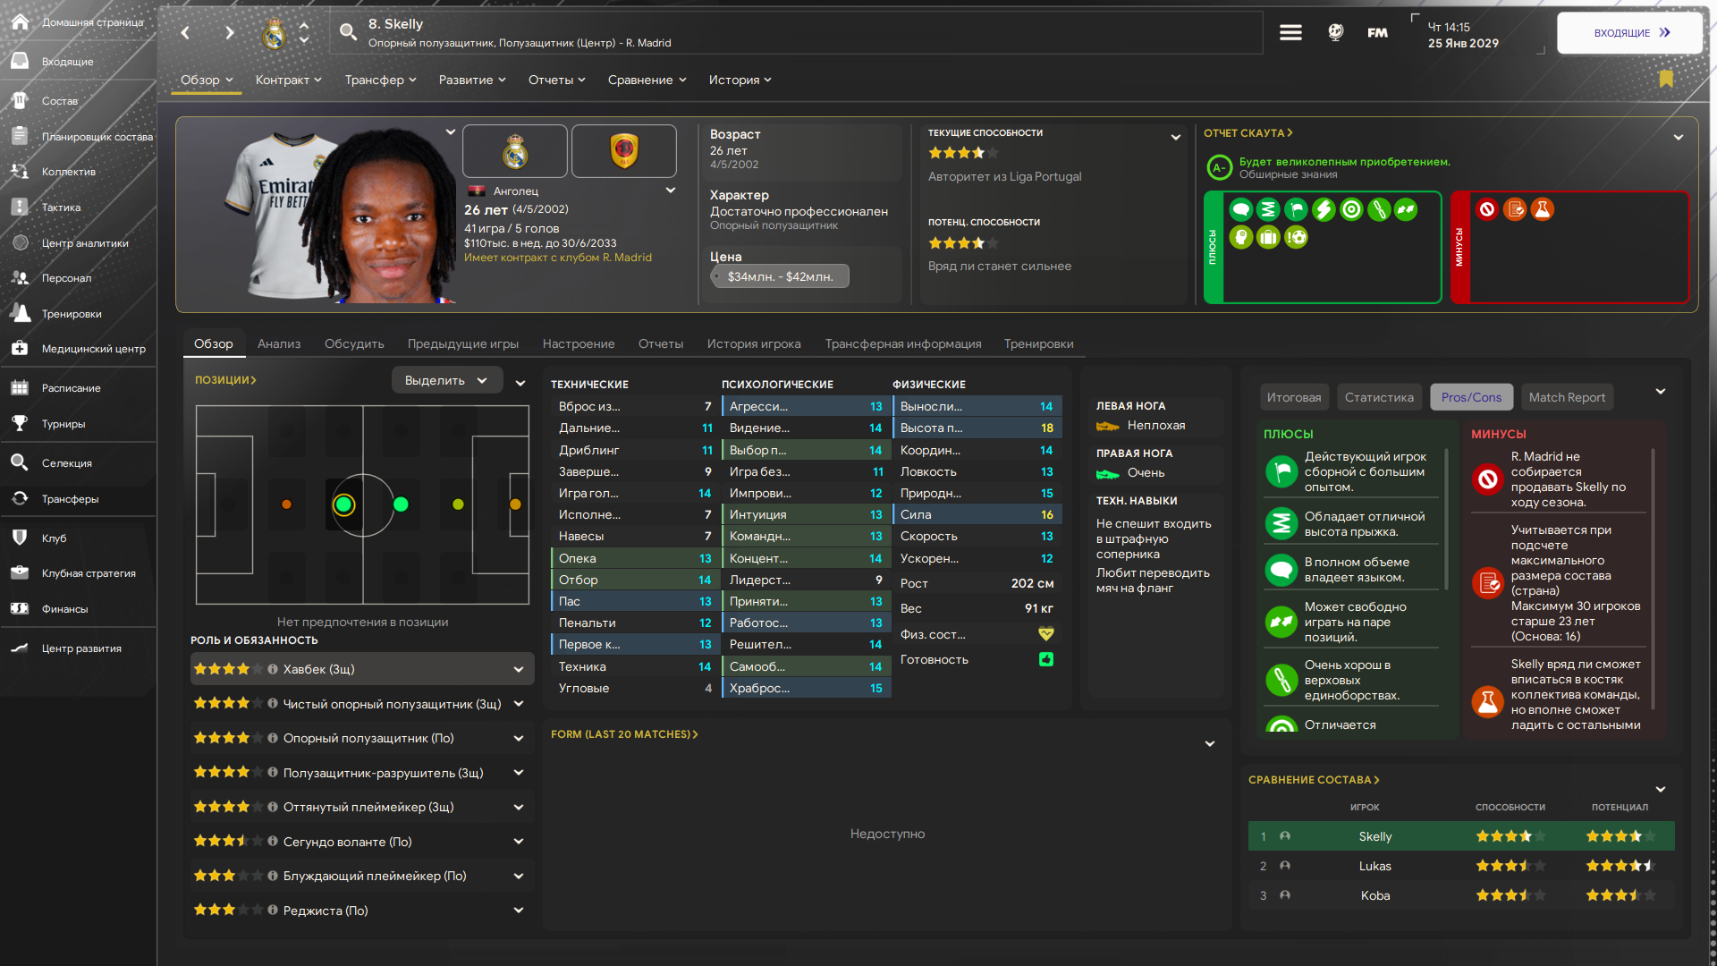Select Lukas in squad comparison table

1374,866
